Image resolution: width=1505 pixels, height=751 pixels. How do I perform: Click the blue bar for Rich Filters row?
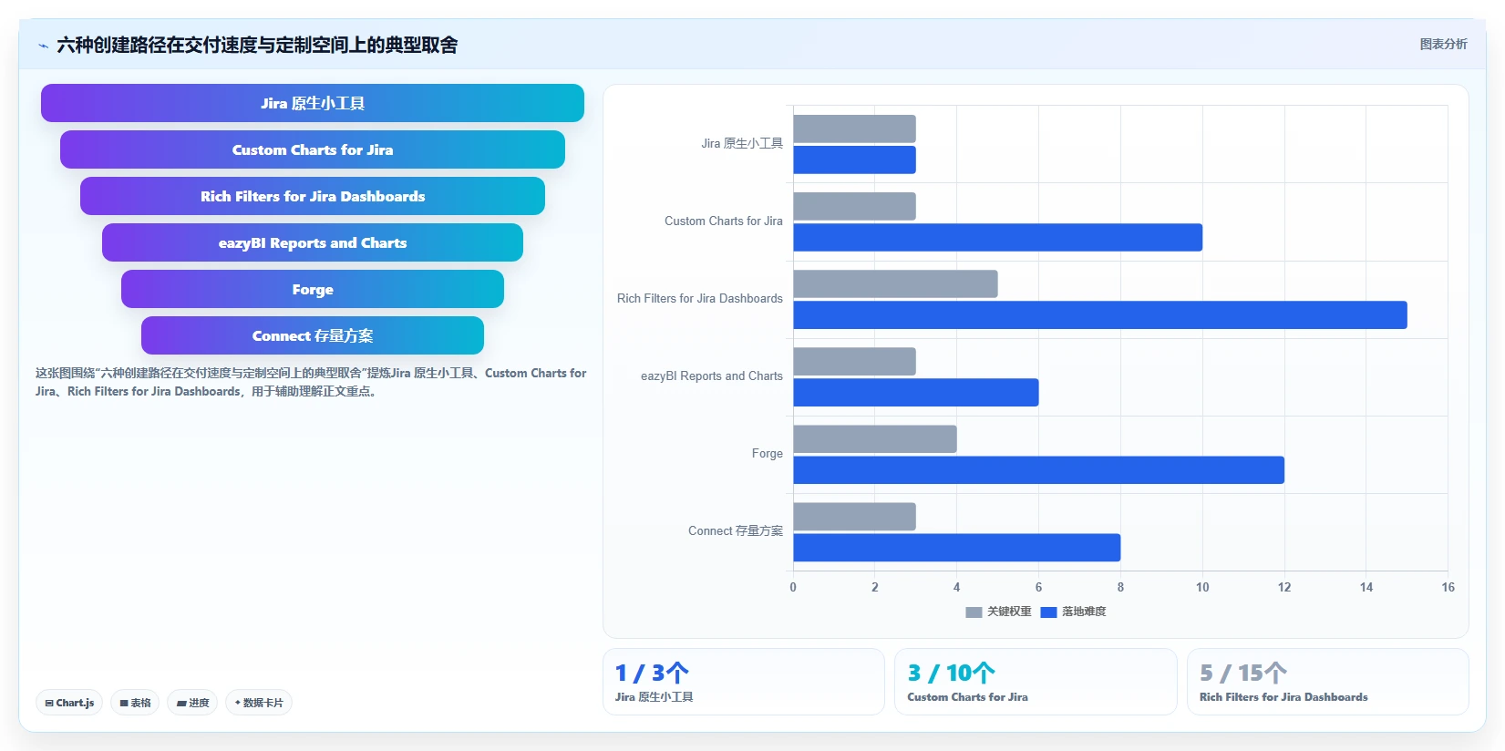pos(1100,314)
